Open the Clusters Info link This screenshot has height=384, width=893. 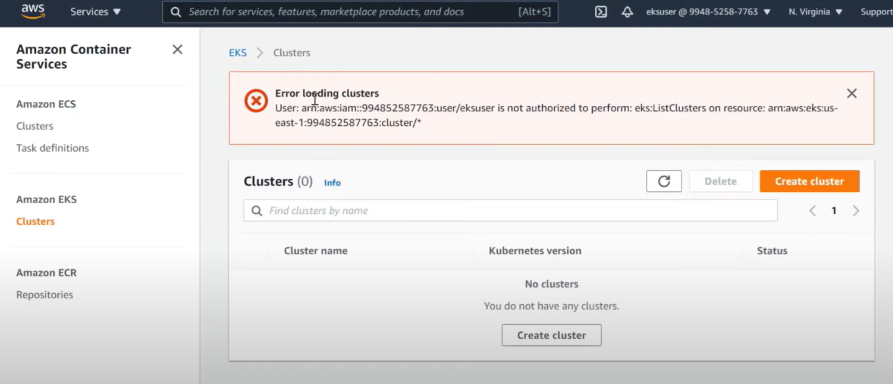(332, 182)
